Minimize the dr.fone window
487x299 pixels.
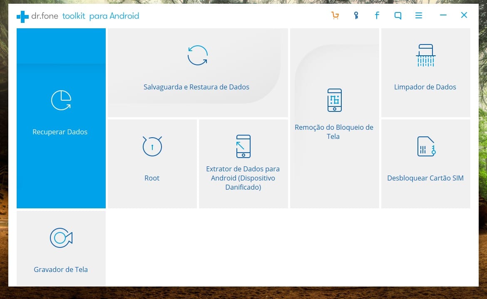[x=443, y=15]
